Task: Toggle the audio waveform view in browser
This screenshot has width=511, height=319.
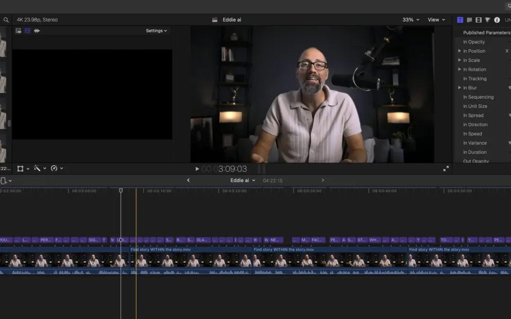Action: 37,31
